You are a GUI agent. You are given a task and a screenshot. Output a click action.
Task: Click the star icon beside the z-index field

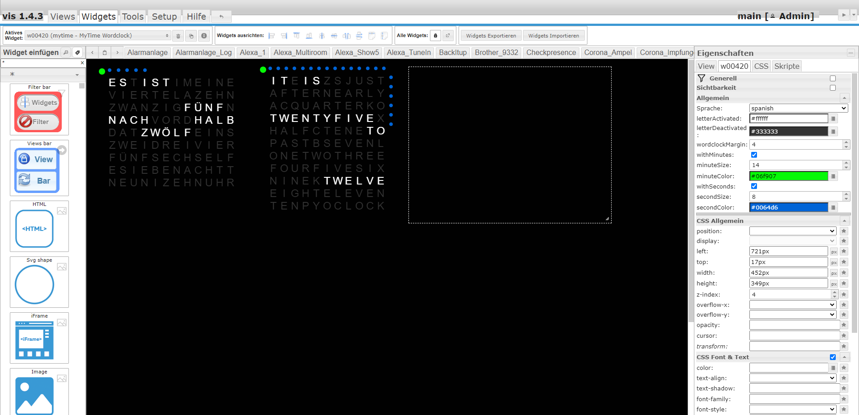pos(844,294)
